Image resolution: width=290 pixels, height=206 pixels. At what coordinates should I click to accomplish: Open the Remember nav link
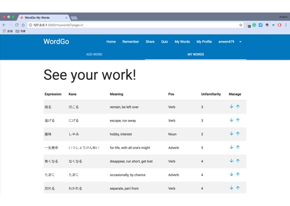coord(131,42)
